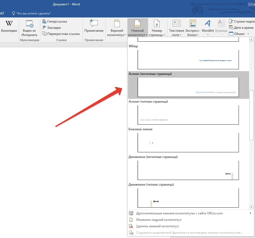
Task: Insert signature line (Строки подписи)
Action: click(x=242, y=21)
